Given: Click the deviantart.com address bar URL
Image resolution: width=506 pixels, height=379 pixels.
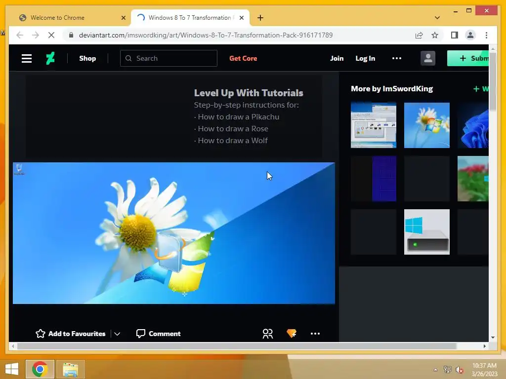Looking at the screenshot, I should click(206, 35).
